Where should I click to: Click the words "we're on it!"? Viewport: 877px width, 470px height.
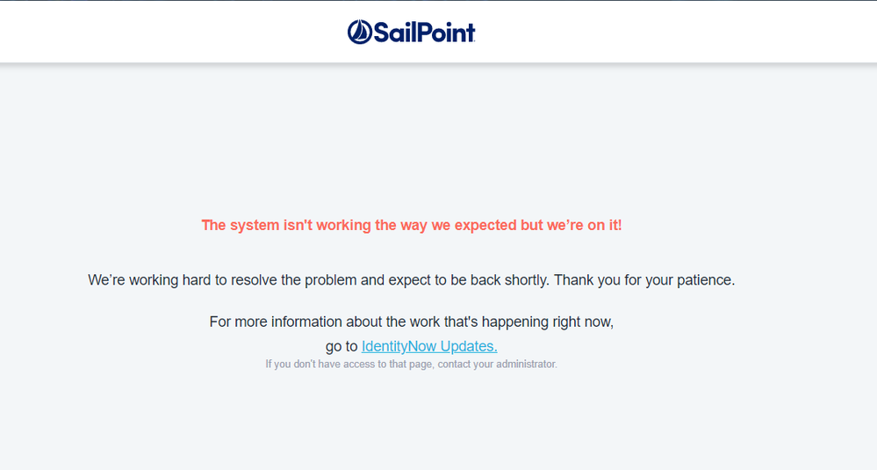(x=584, y=225)
